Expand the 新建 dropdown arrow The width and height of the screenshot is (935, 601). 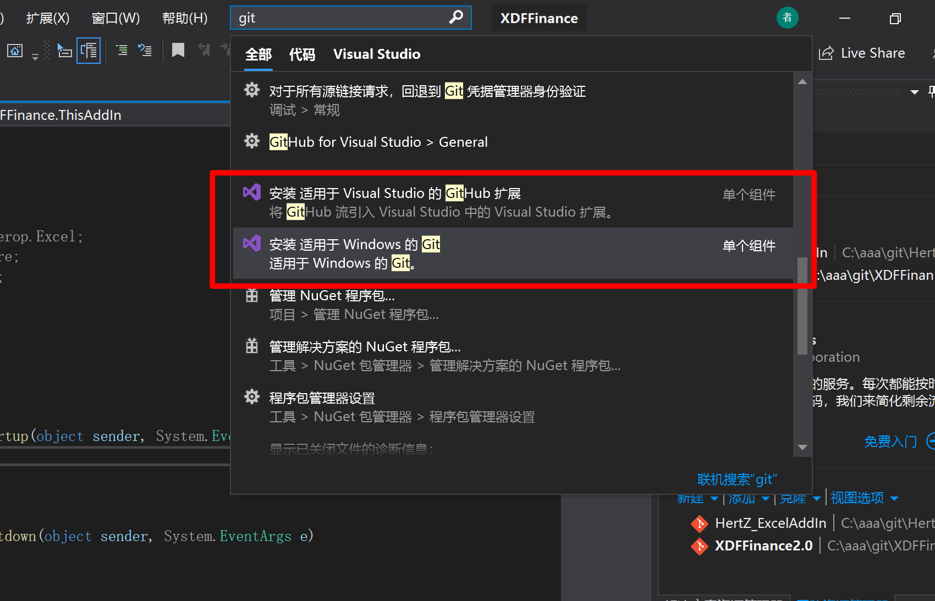pyautogui.click(x=714, y=499)
